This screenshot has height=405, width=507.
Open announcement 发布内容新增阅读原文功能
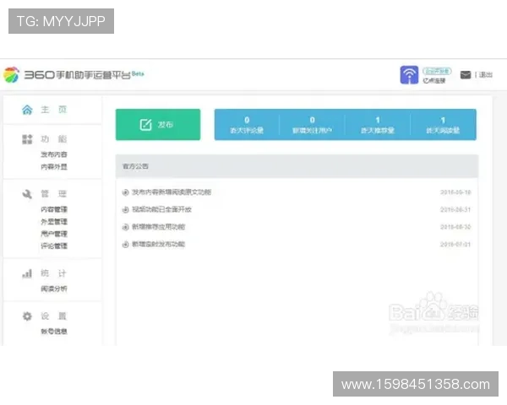(172, 192)
